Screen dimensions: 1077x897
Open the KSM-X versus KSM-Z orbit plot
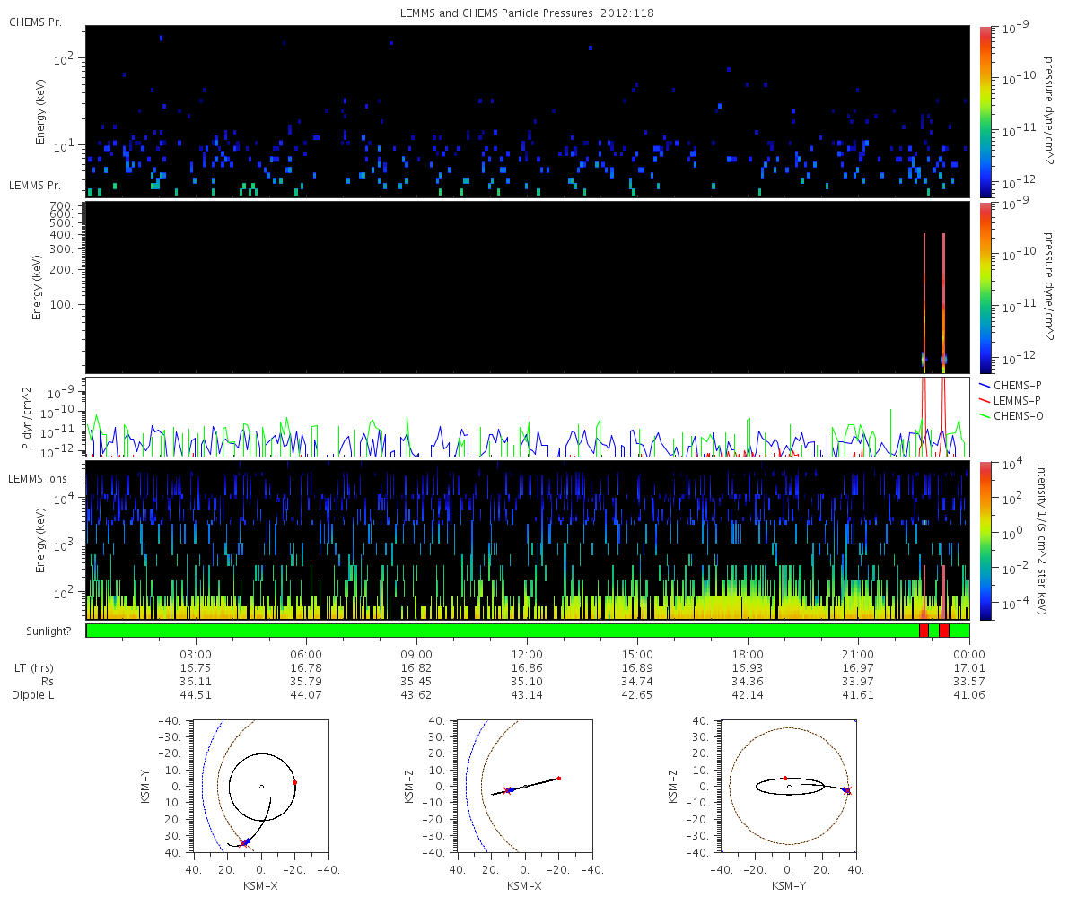pyautogui.click(x=525, y=786)
